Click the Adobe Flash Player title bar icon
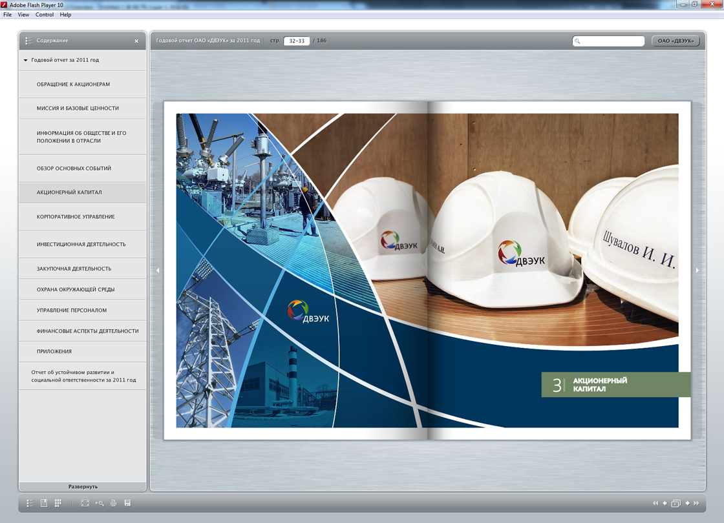 (4, 5)
